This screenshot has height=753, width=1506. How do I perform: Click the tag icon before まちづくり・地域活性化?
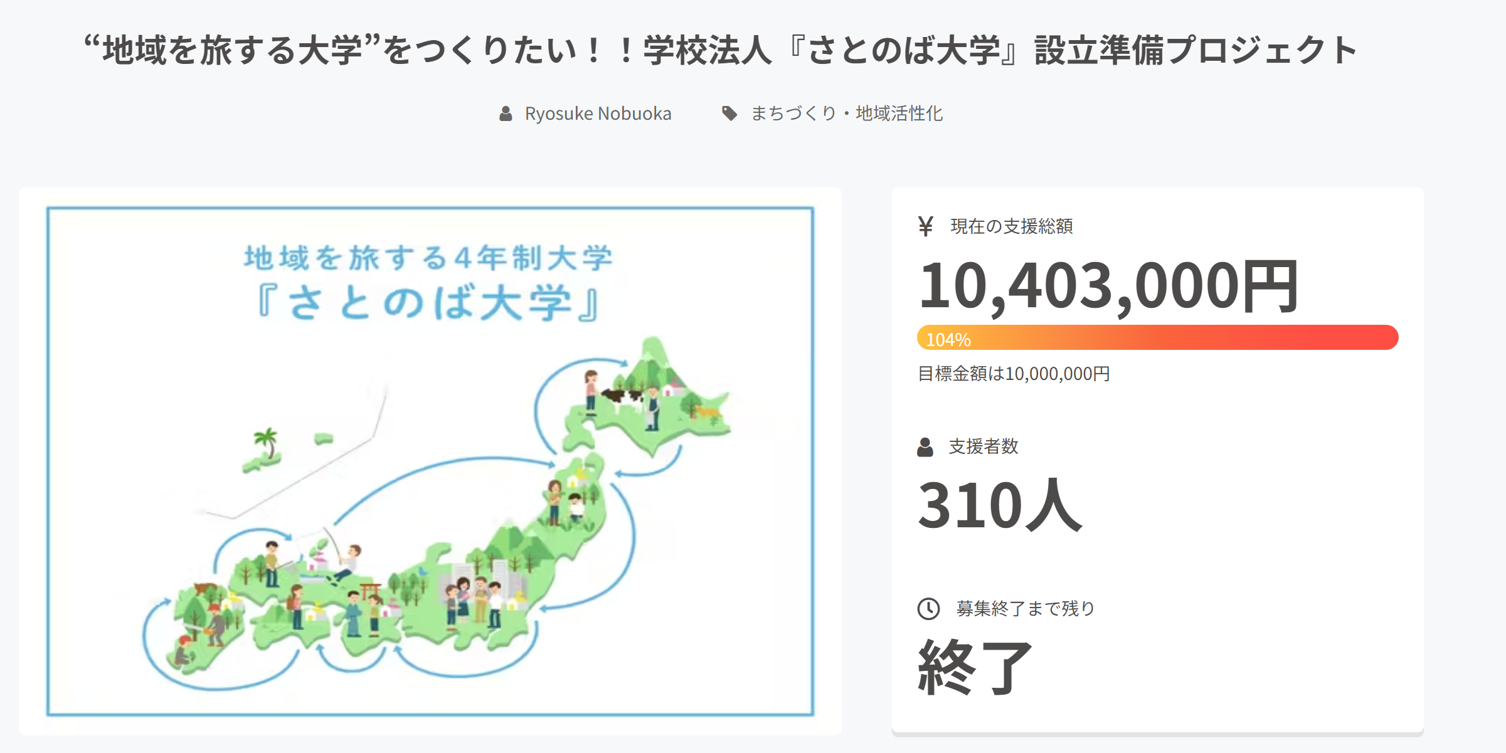click(x=729, y=113)
